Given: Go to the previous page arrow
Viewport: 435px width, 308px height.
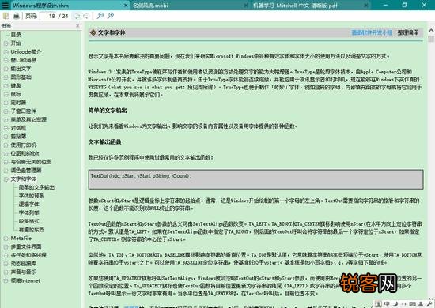Looking at the screenshot, I should coord(78,16).
